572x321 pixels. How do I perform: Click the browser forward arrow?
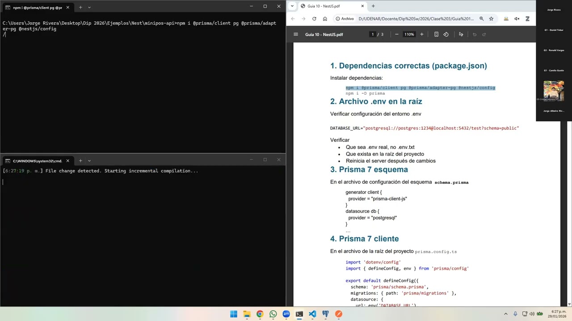tap(303, 19)
